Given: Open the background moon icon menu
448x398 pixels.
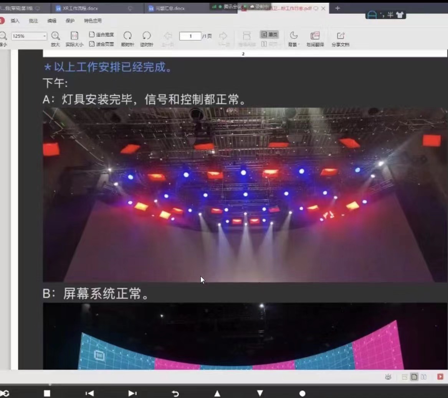Looking at the screenshot, I should [294, 36].
